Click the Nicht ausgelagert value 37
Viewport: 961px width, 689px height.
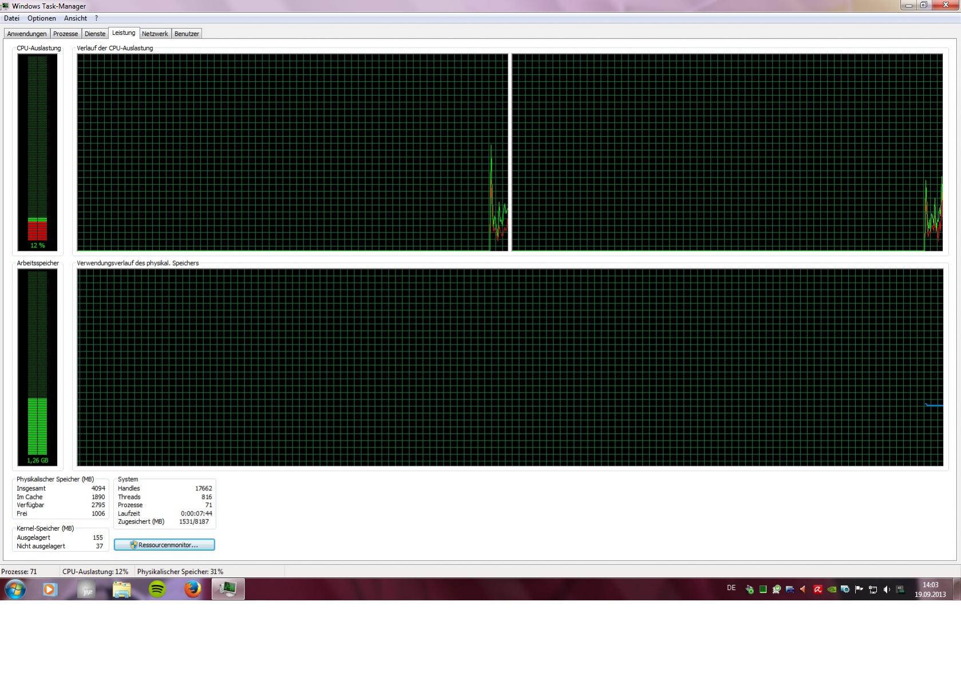coord(100,547)
